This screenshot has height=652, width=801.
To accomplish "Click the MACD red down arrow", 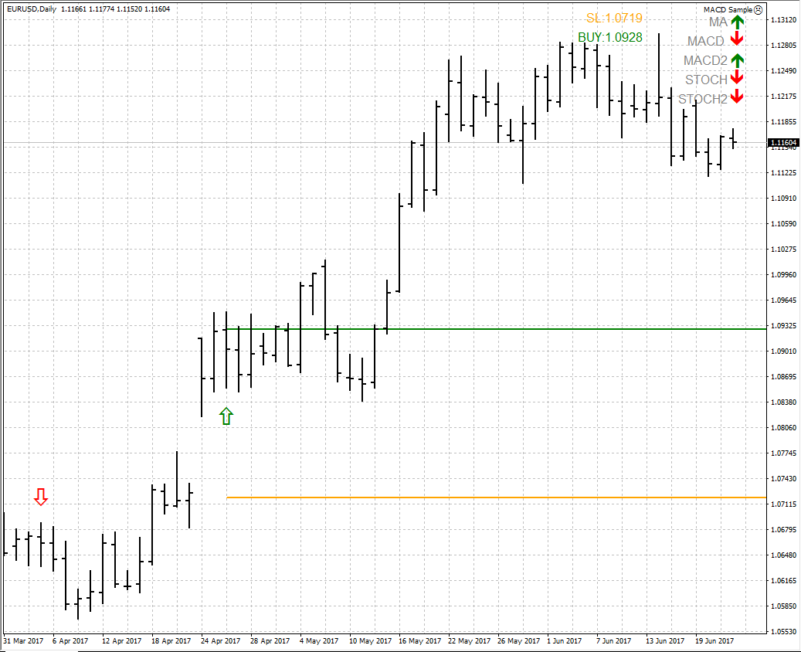I will tap(737, 39).
